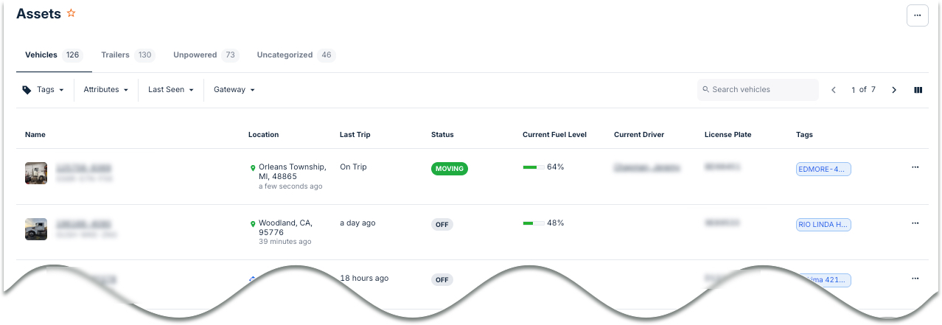Expand the Attributes filter dropdown
This screenshot has width=942, height=325.
tap(105, 90)
